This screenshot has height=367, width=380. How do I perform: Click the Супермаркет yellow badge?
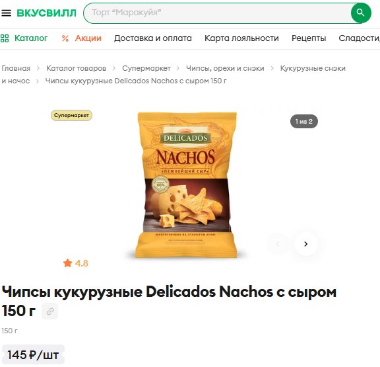(71, 115)
